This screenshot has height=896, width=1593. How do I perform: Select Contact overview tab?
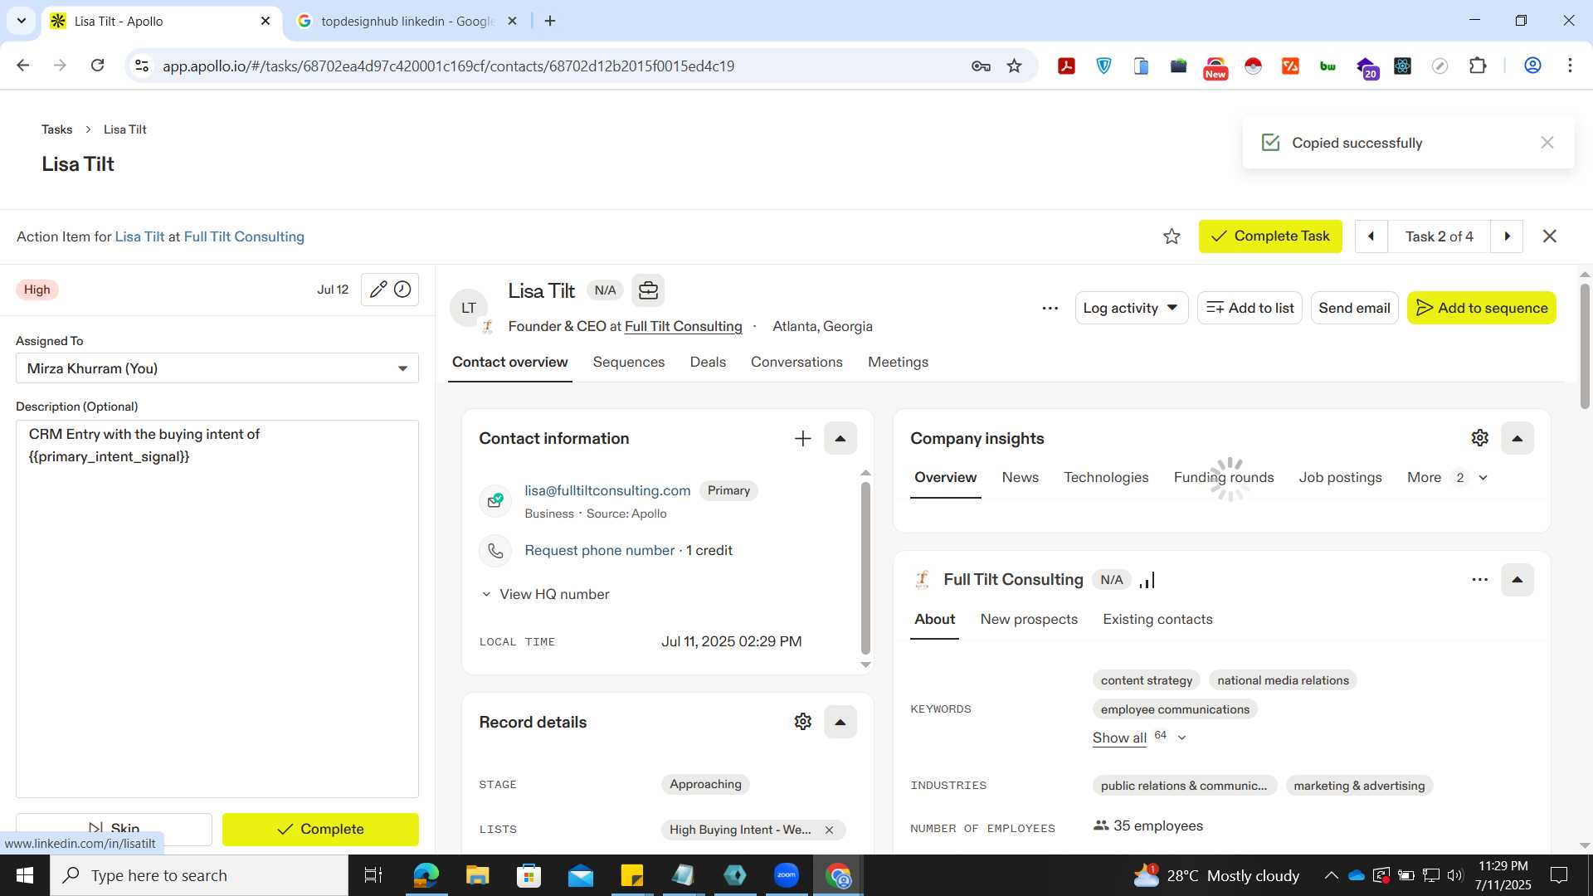(509, 363)
